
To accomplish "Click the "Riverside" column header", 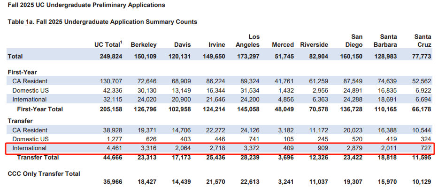I will tap(314, 45).
